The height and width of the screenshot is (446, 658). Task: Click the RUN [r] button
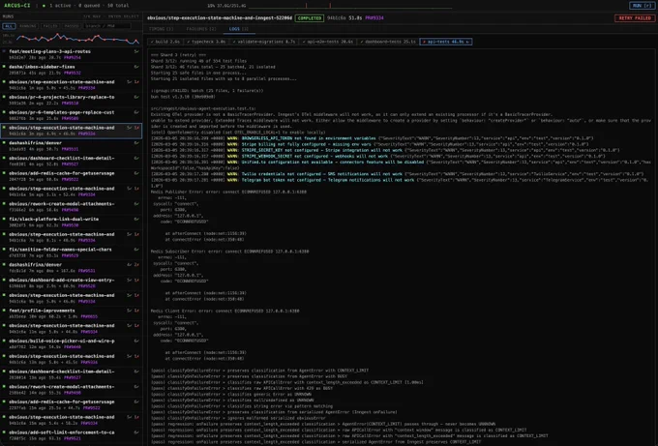tap(642, 6)
